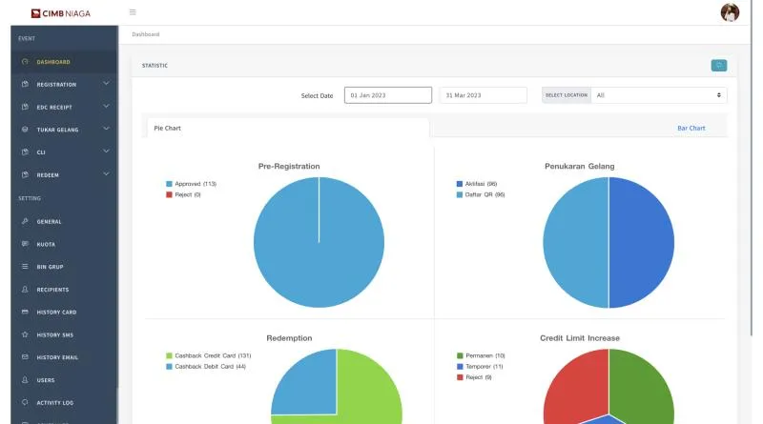
Task: Open the Select Location dropdown
Action: 659,95
